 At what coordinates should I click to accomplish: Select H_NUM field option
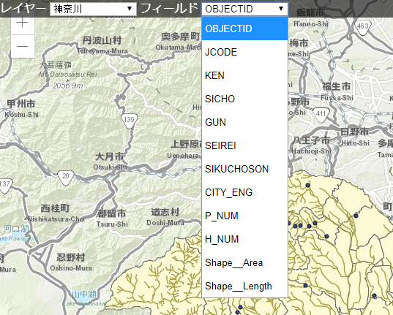(x=244, y=239)
